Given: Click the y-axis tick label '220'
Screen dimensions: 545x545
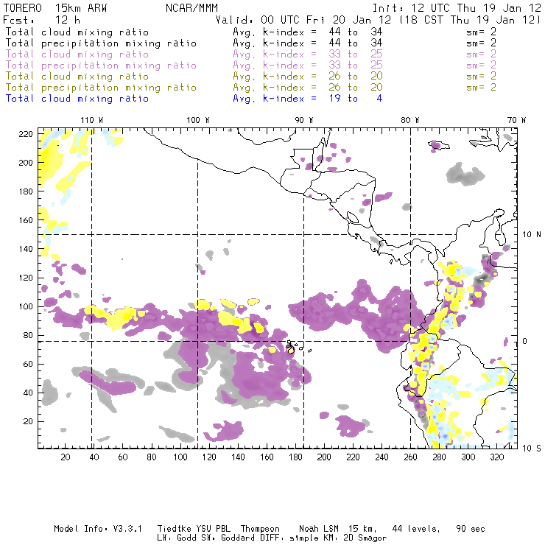Looking at the screenshot, I should pos(26,134).
